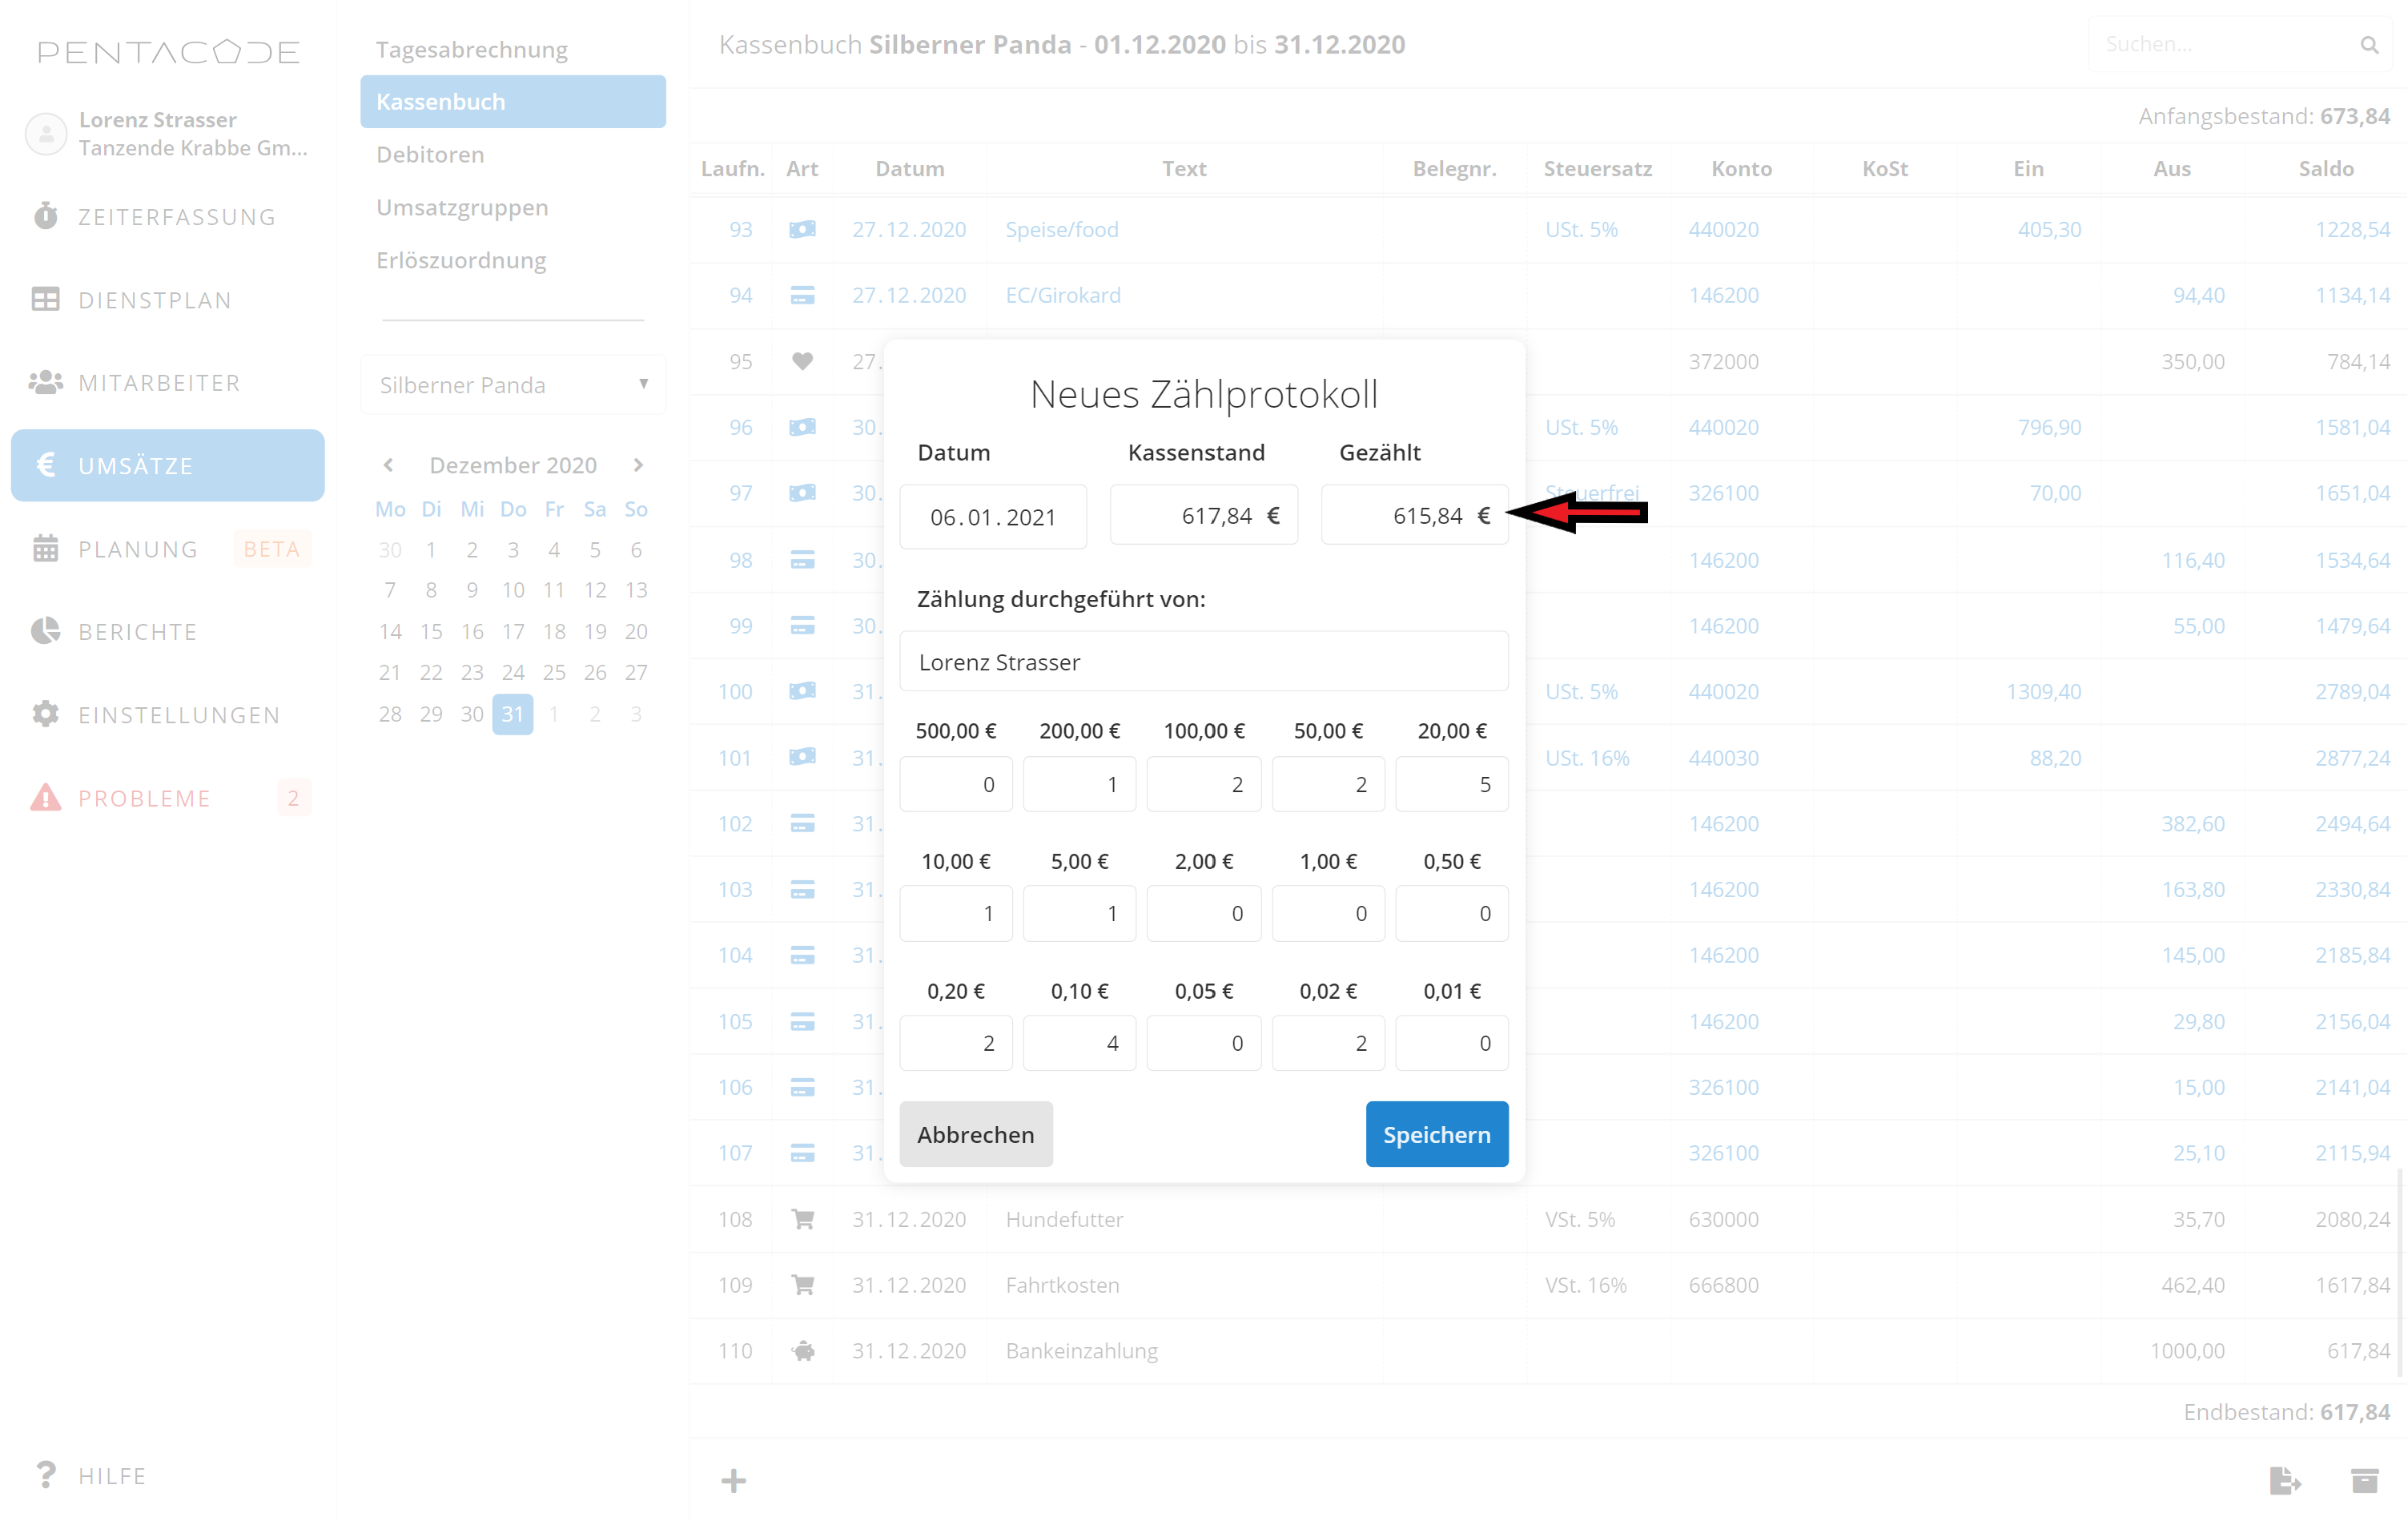This screenshot has width=2408, height=1521.
Task: Click the Mitarbeiter people icon
Action: click(46, 382)
